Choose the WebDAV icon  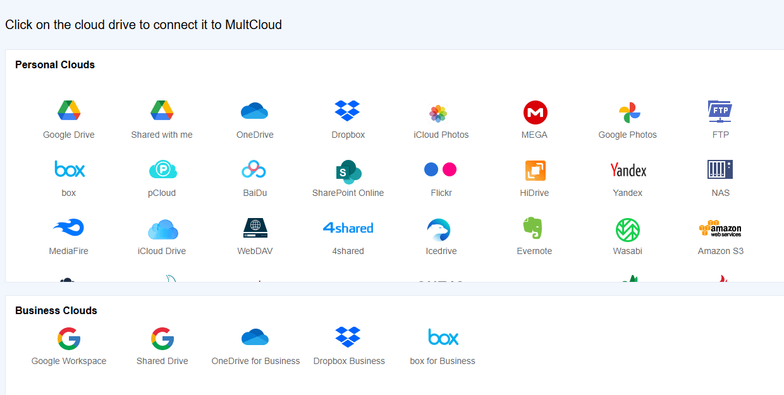point(255,228)
